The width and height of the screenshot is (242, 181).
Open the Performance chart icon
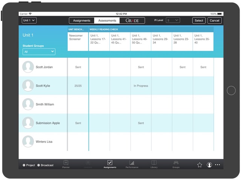132,163
